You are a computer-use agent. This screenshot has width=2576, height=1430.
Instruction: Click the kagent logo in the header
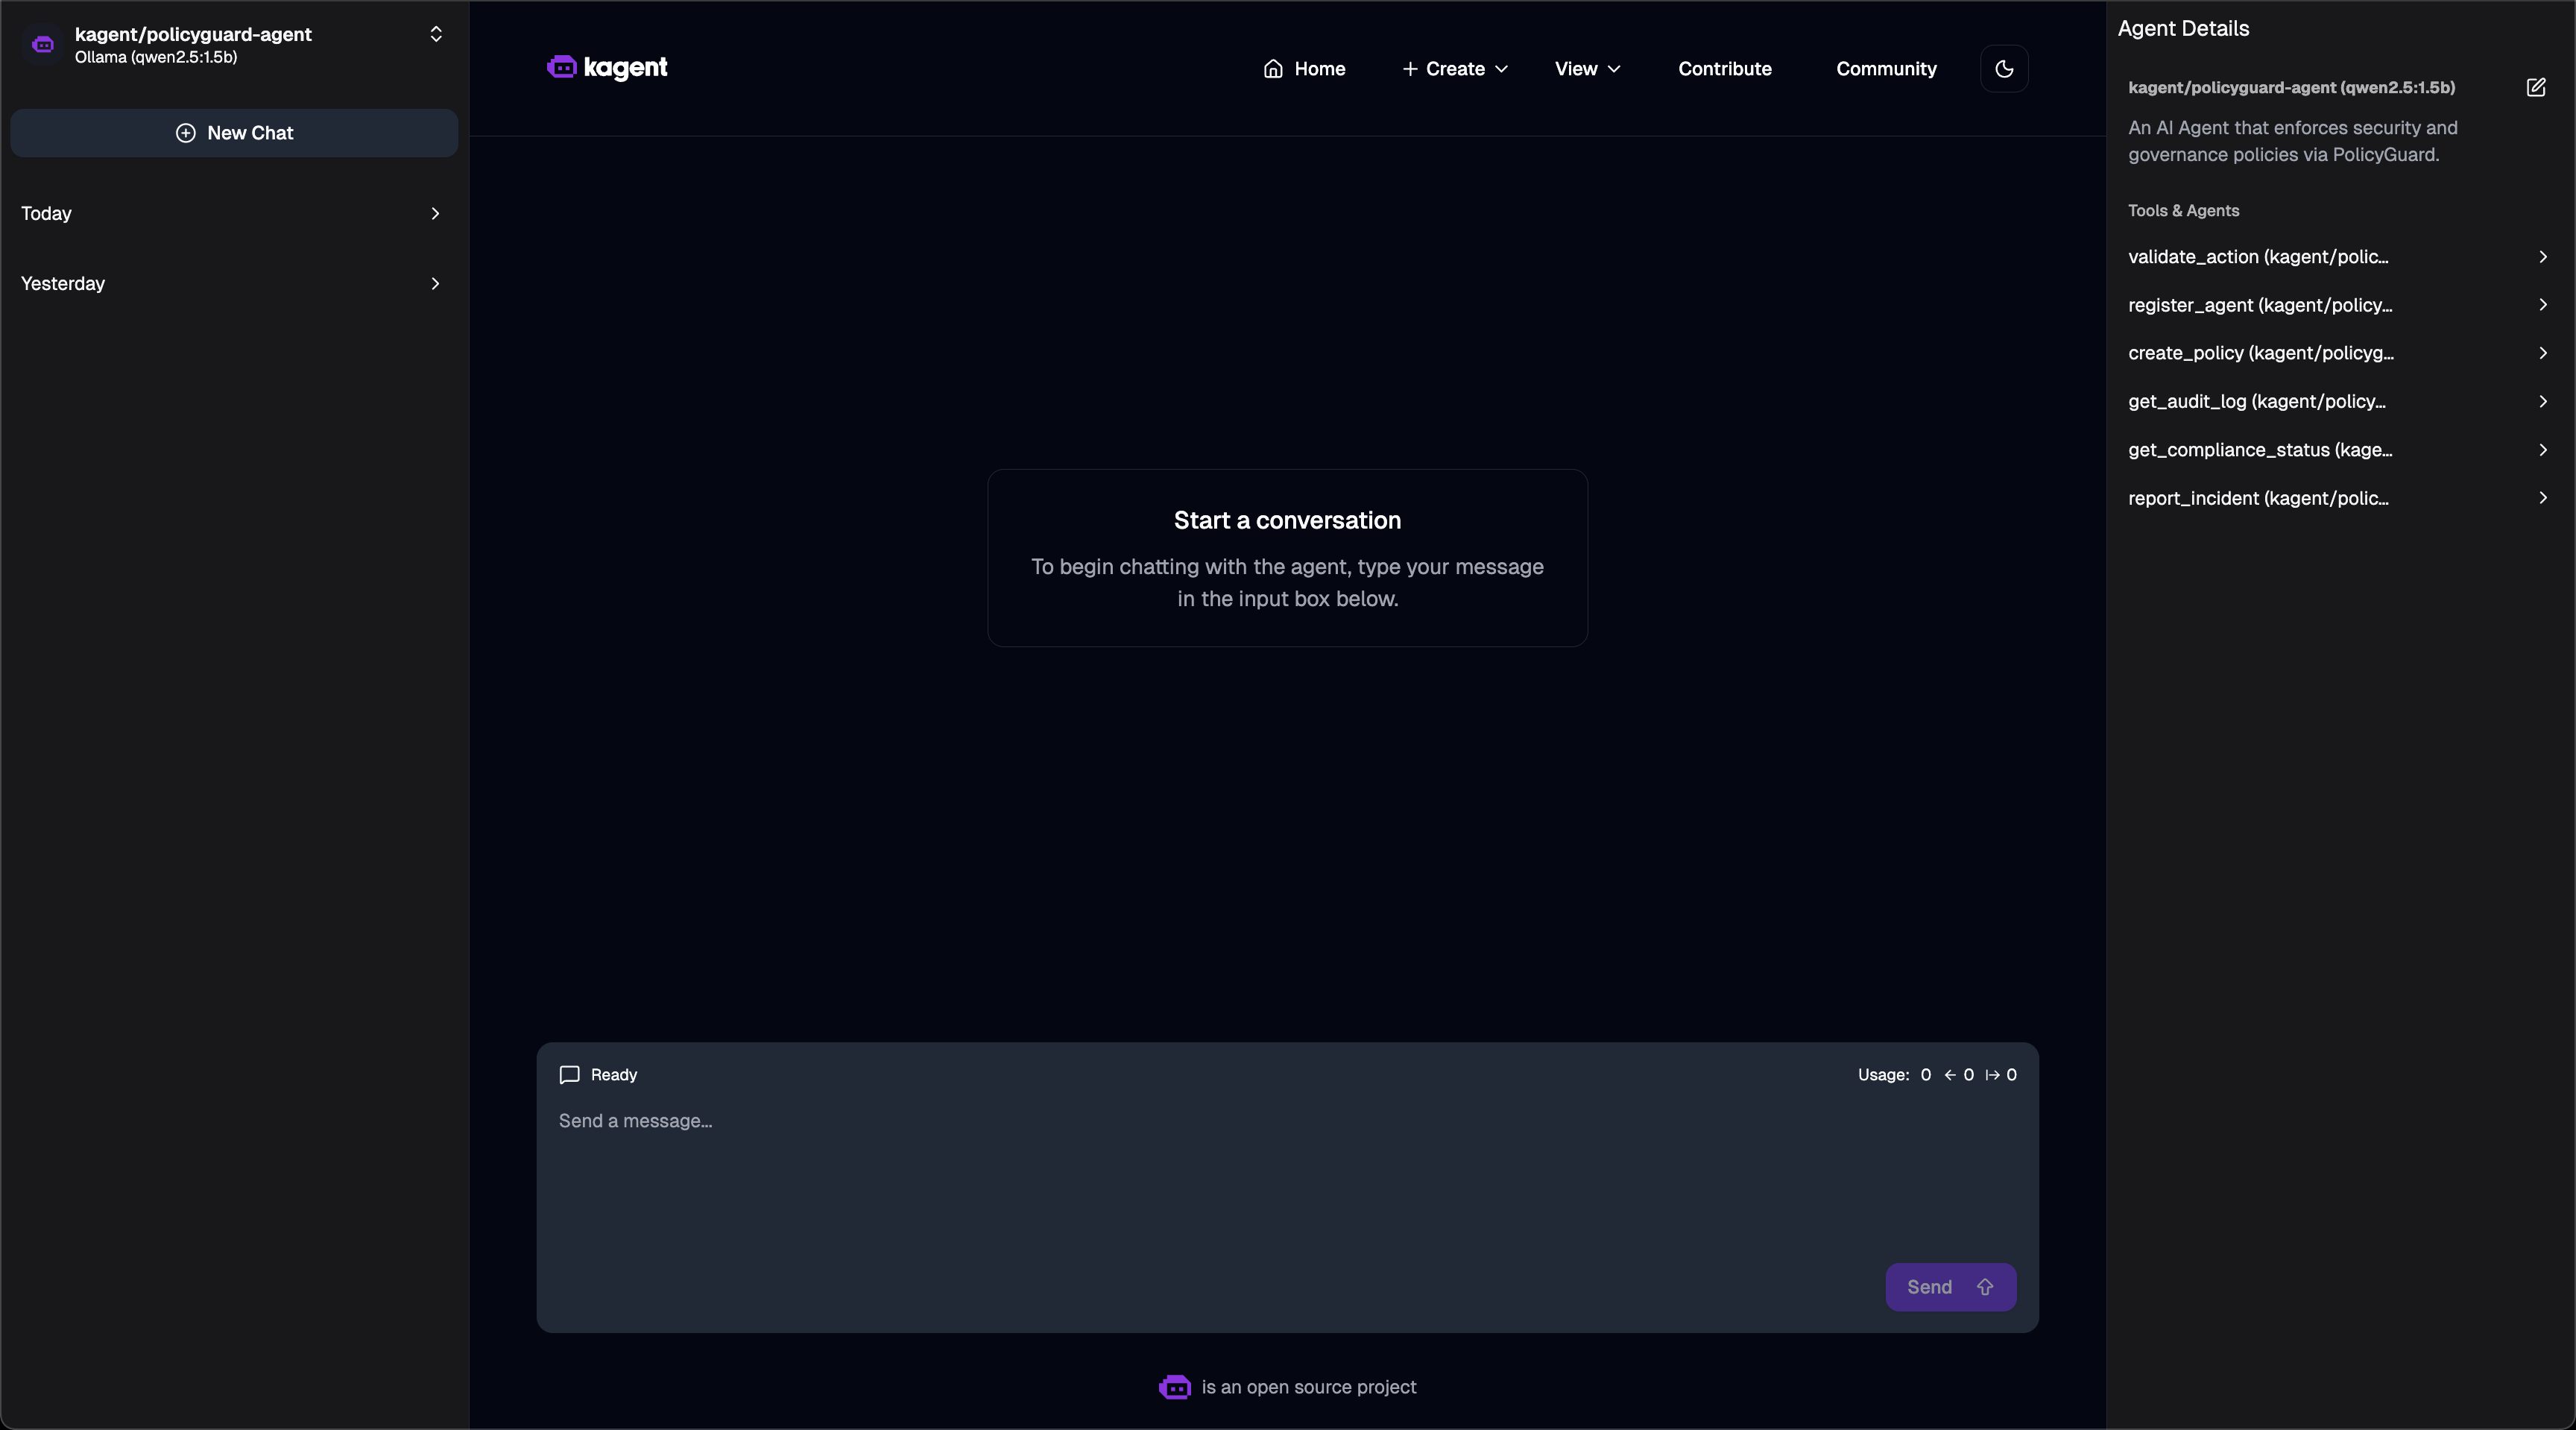point(607,67)
